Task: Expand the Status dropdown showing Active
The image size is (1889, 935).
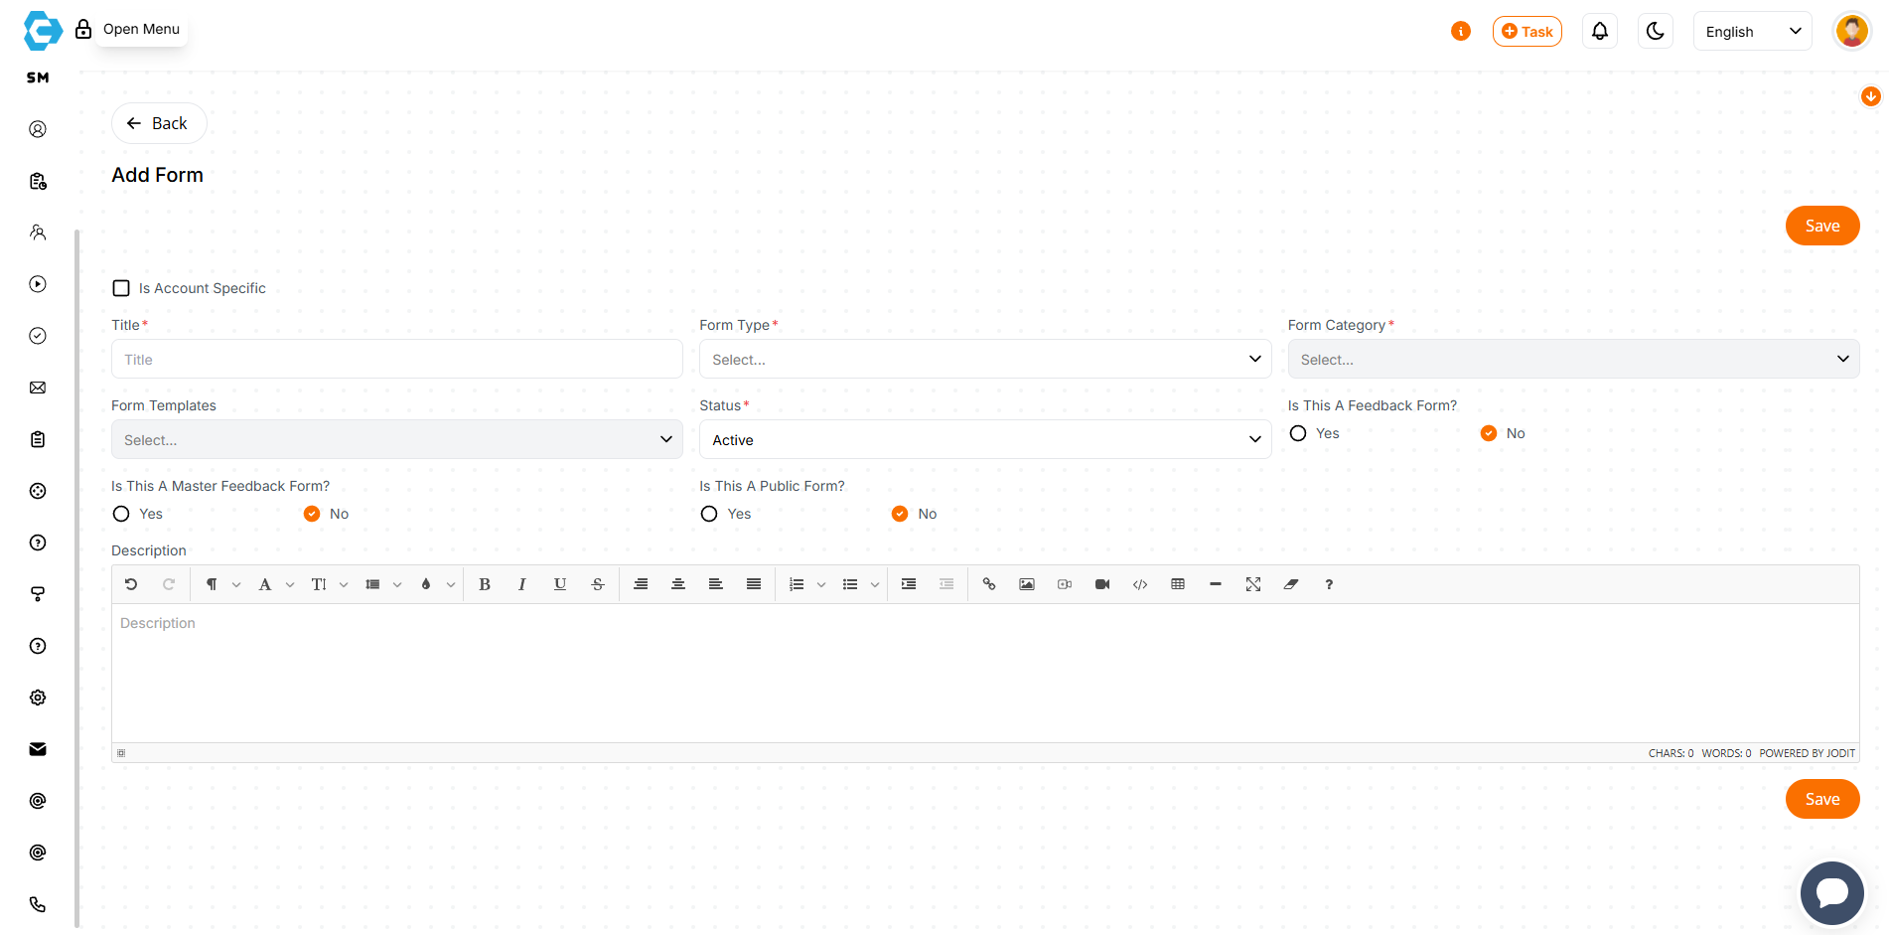Action: (984, 440)
